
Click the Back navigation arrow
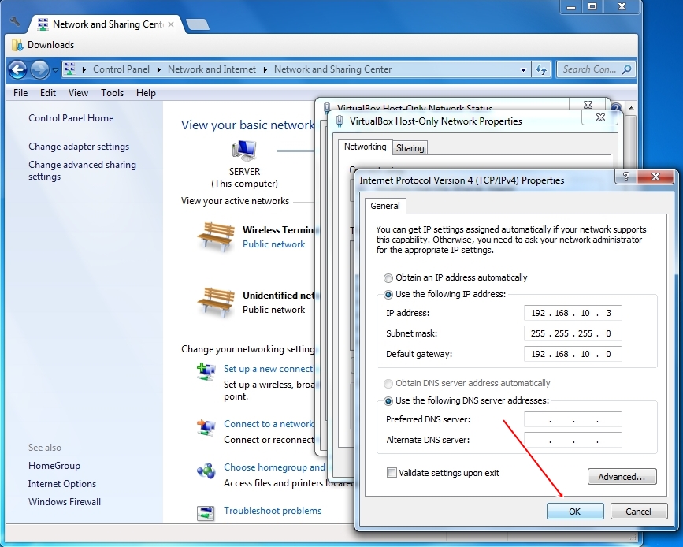point(18,69)
